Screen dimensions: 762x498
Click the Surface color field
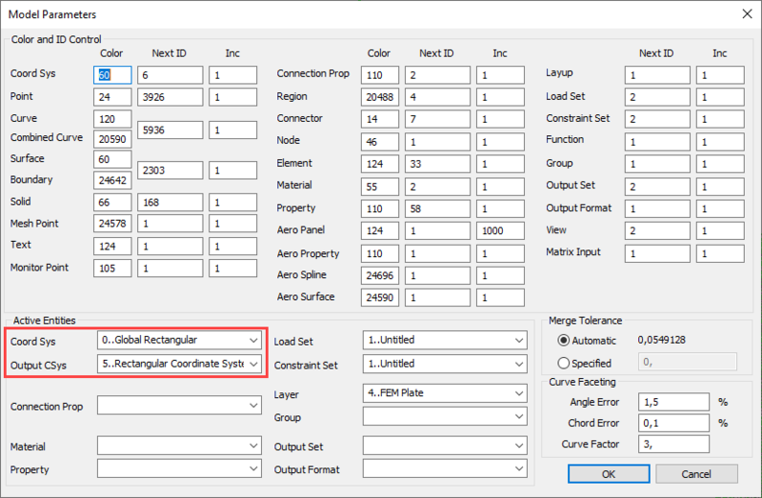[112, 159]
